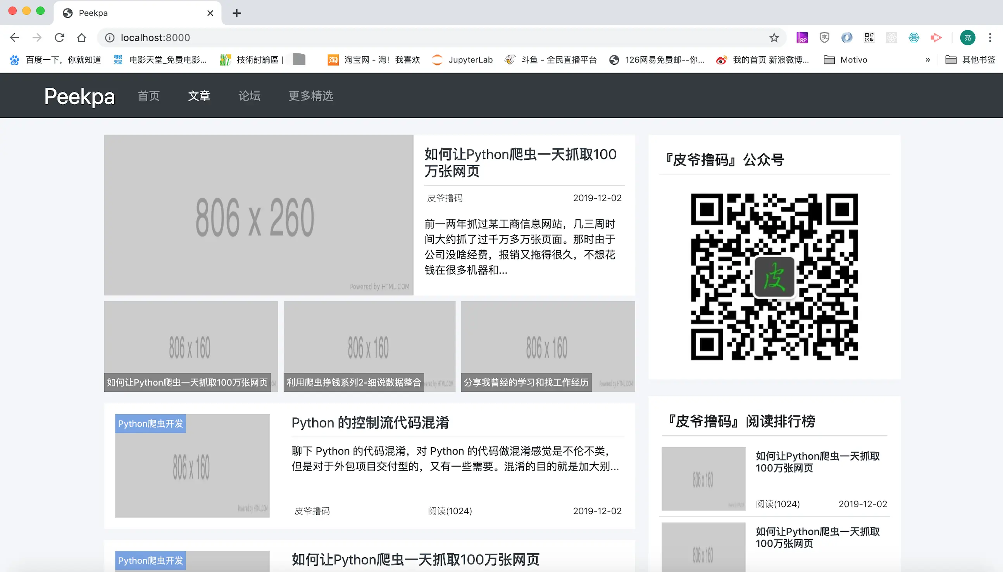The height and width of the screenshot is (572, 1003).
Task: Click 更多精选 in navbar
Action: click(310, 95)
